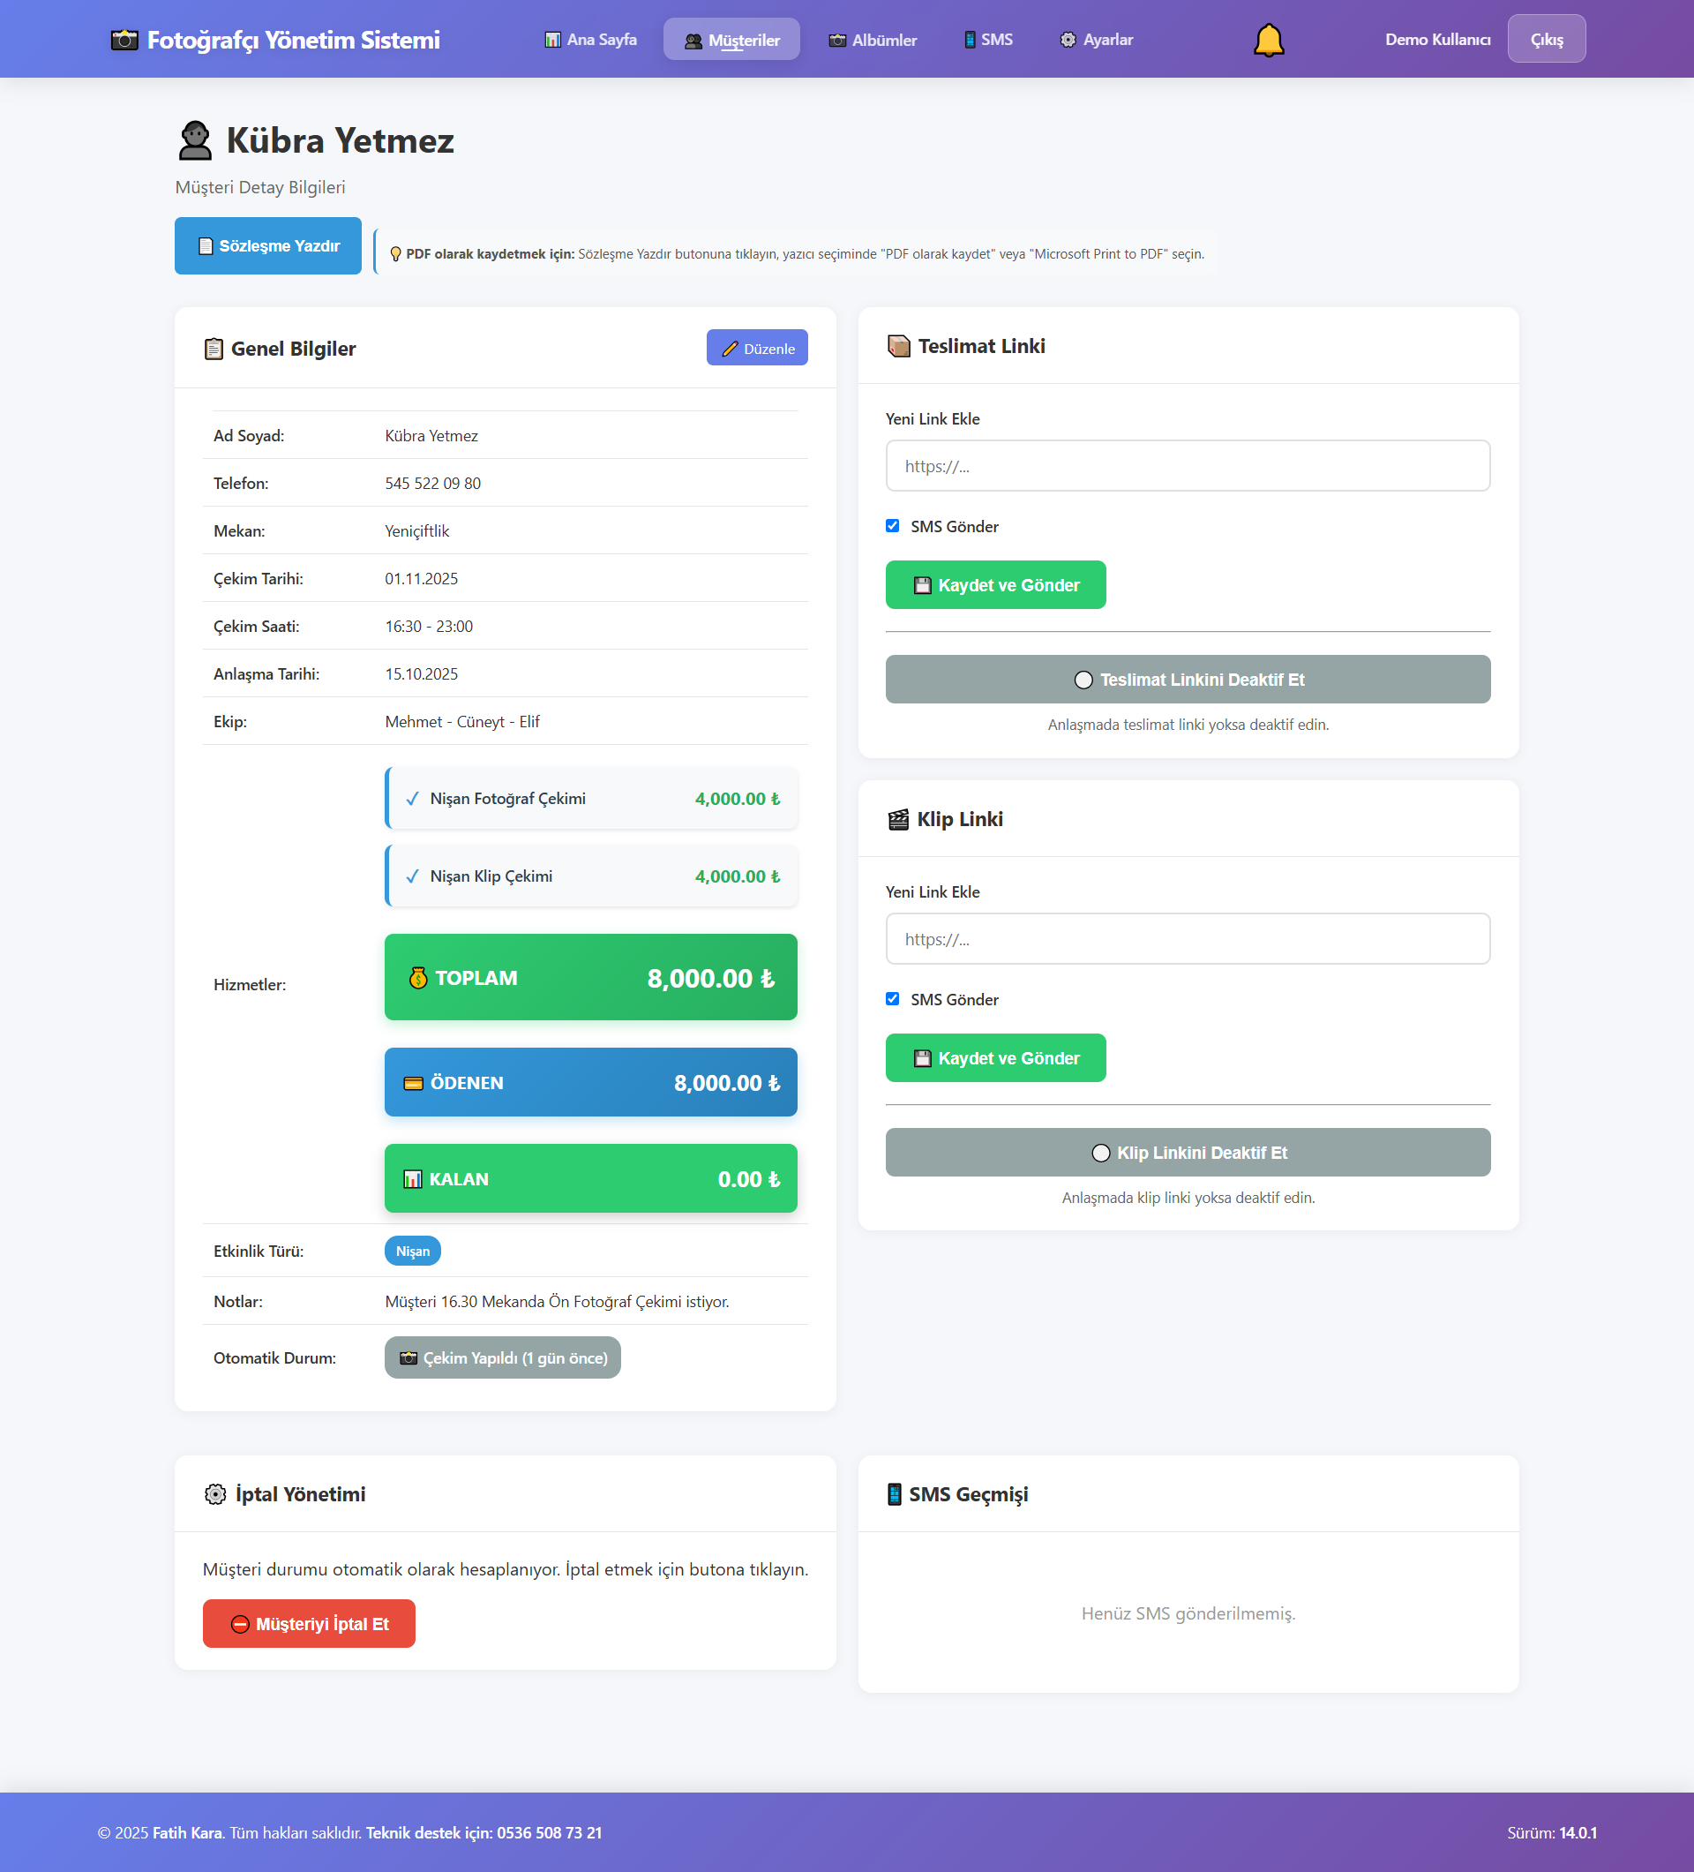Image resolution: width=1694 pixels, height=1872 pixels.
Task: Focus the Teslimat Linki URL input field
Action: coord(1188,466)
